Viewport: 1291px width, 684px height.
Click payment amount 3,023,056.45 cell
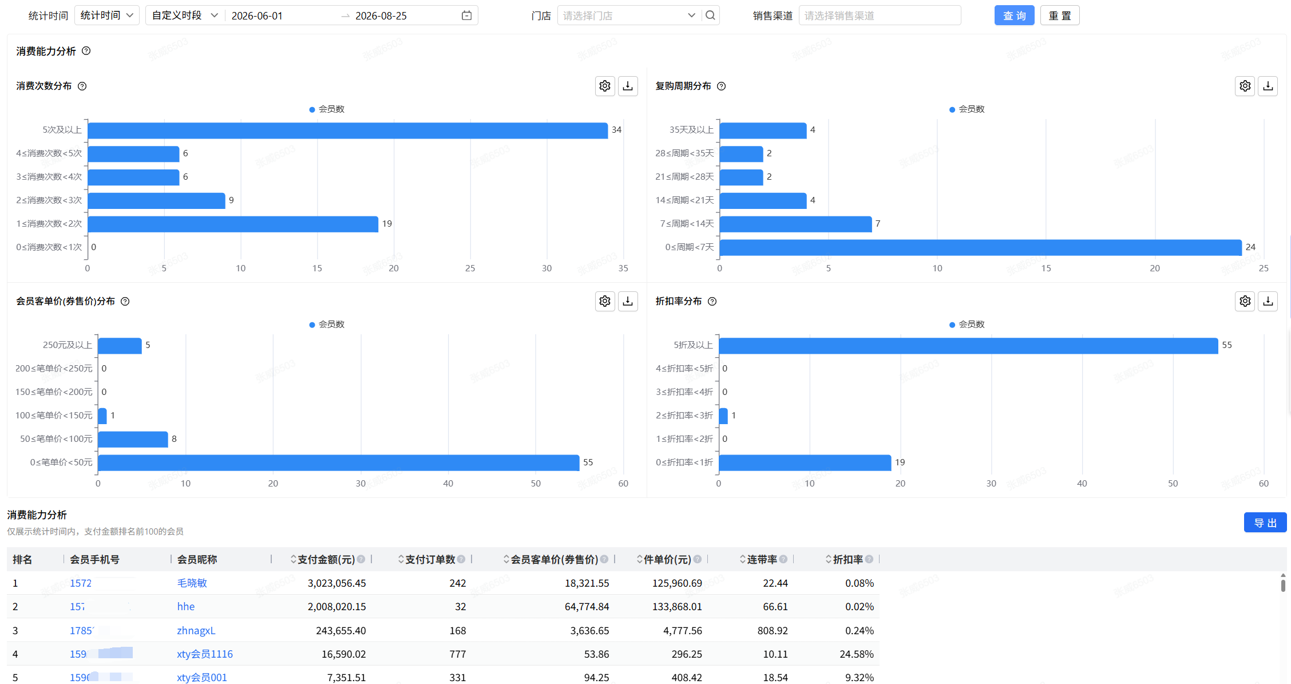336,583
